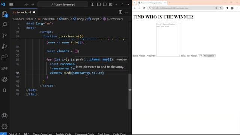
Task: Click Code Chat in status bar
Action: (x=119, y=134)
